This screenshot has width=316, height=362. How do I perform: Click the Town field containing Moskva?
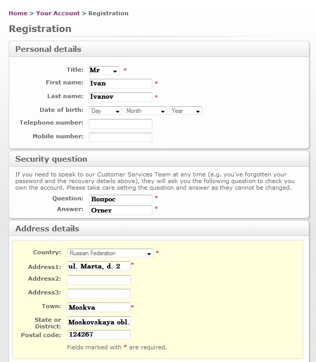tap(99, 307)
